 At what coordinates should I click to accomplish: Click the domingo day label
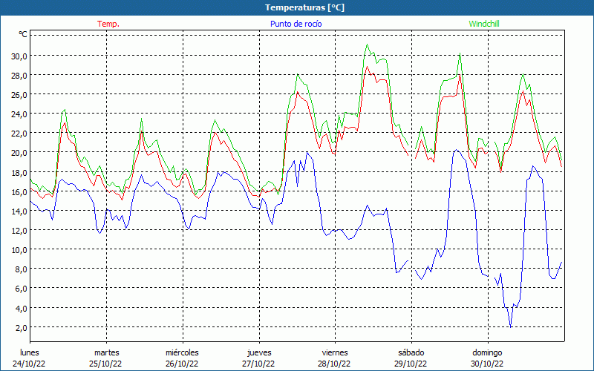pos(487,353)
